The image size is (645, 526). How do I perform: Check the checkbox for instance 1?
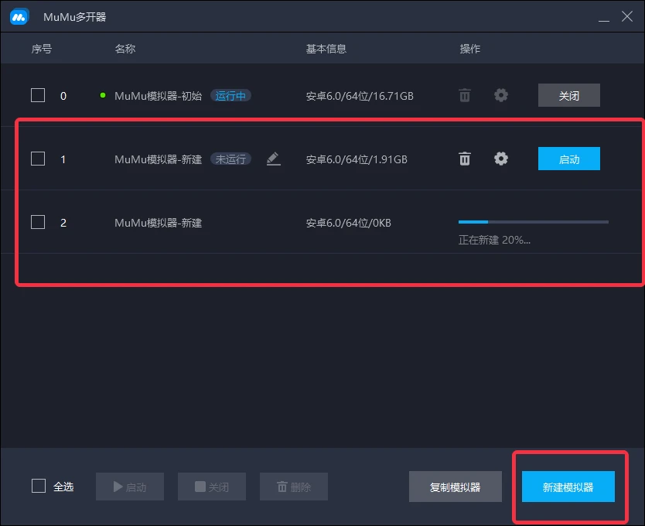coord(36,159)
